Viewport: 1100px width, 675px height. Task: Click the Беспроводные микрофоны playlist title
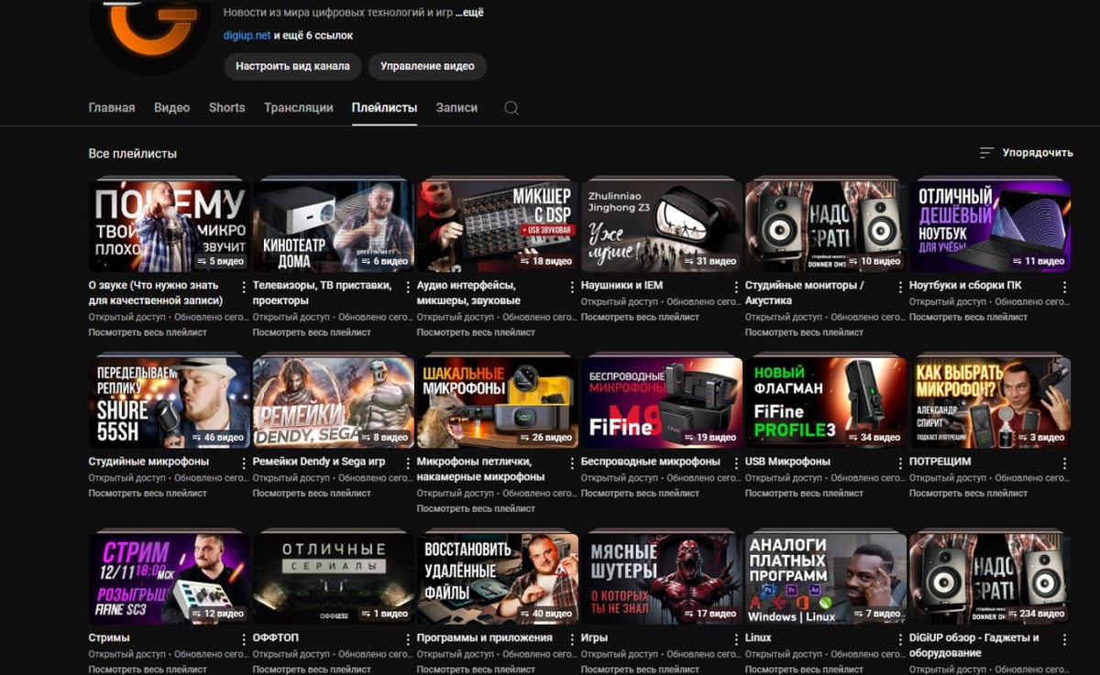(651, 462)
